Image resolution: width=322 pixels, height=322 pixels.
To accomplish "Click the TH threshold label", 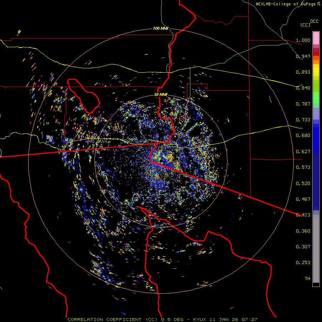I will 307,279.
